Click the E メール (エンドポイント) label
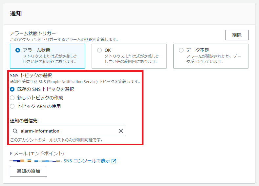 (37, 154)
